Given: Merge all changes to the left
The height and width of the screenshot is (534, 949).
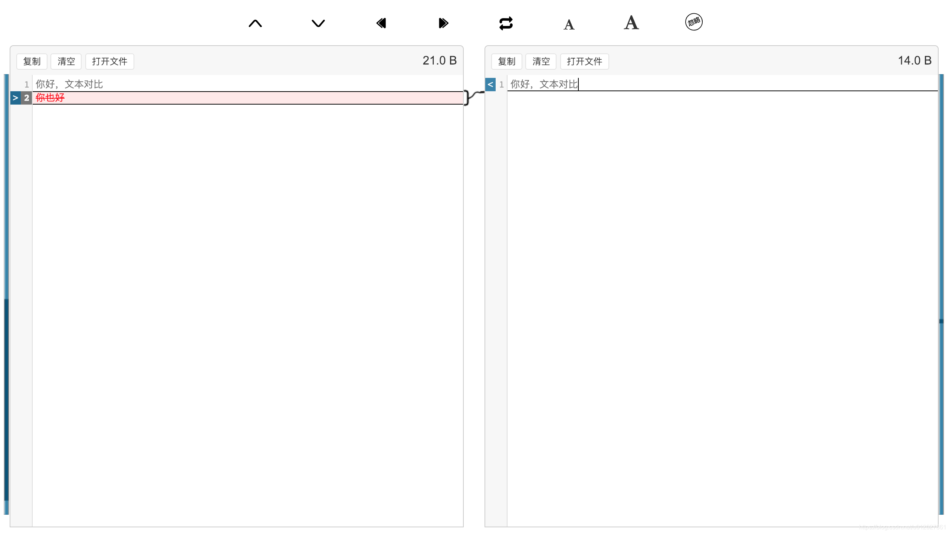Looking at the screenshot, I should pyautogui.click(x=381, y=23).
